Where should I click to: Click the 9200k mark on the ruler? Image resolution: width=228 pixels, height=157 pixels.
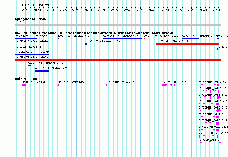[76, 10]
